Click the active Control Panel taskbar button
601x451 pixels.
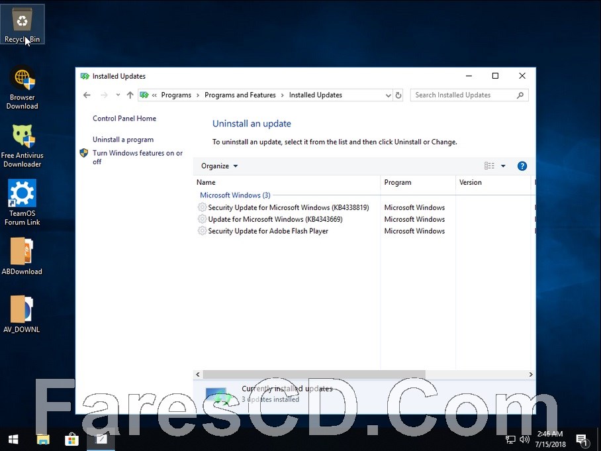point(101,440)
